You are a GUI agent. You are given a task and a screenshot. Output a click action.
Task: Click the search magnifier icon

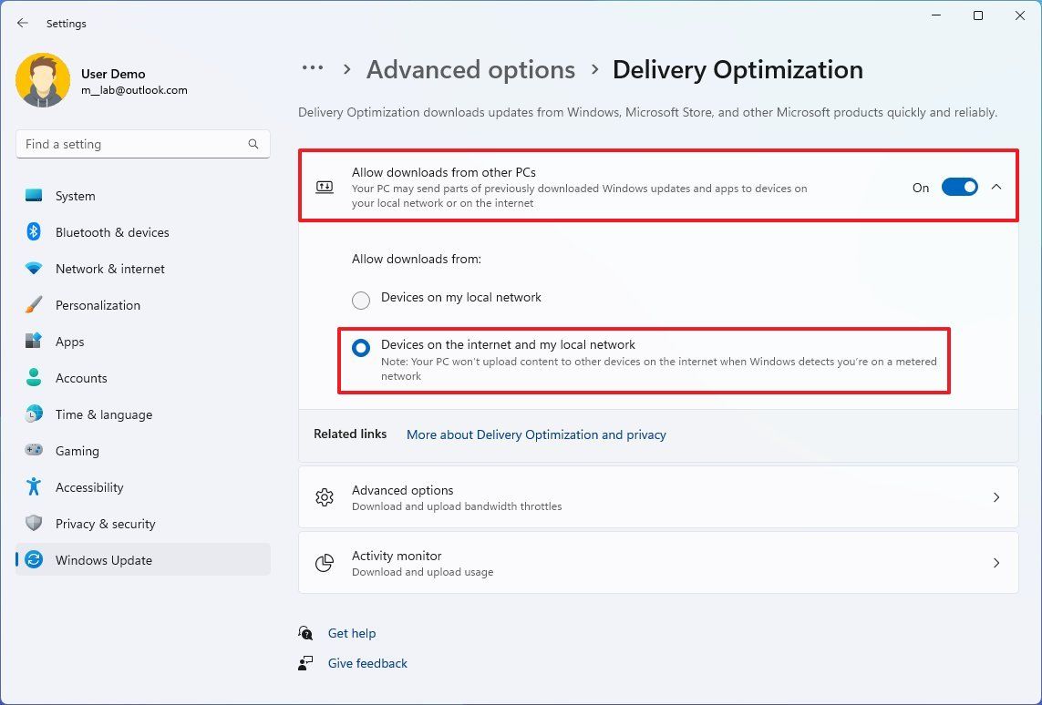pos(253,144)
